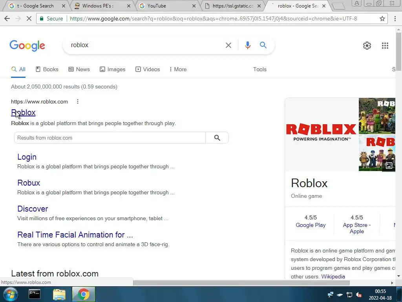Click the browser forward arrow
The width and height of the screenshot is (402, 302).
point(18,18)
